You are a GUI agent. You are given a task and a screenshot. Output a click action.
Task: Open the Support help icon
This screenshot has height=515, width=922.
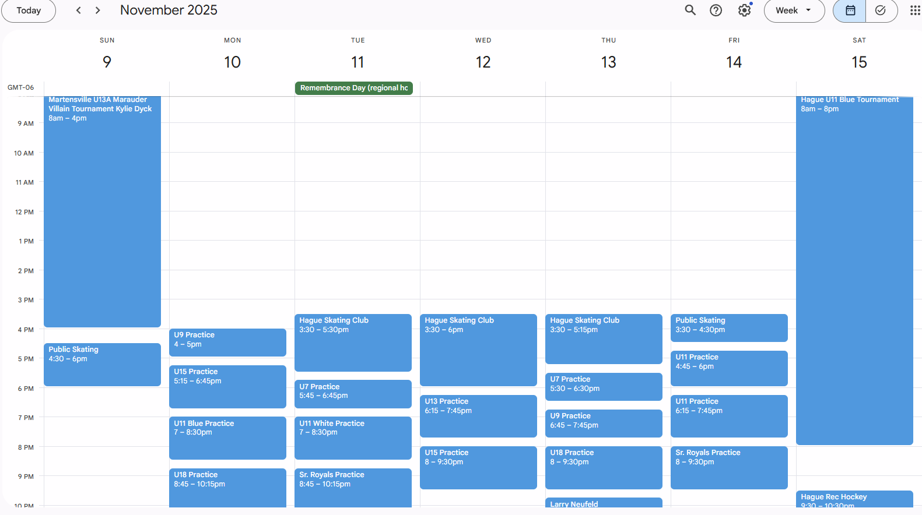[x=716, y=10]
